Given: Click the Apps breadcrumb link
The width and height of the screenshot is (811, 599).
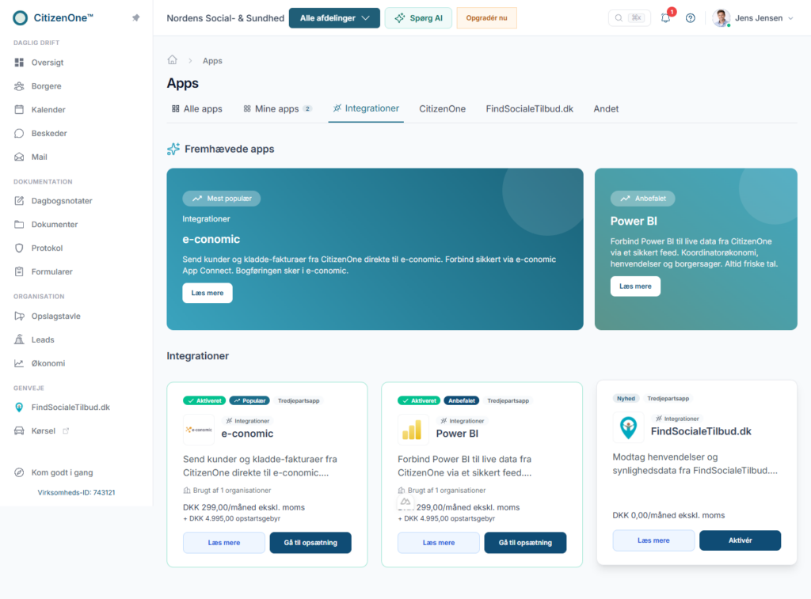Looking at the screenshot, I should tap(212, 61).
